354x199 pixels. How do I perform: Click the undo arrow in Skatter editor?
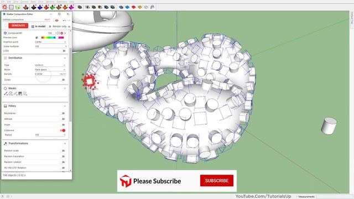(64, 20)
